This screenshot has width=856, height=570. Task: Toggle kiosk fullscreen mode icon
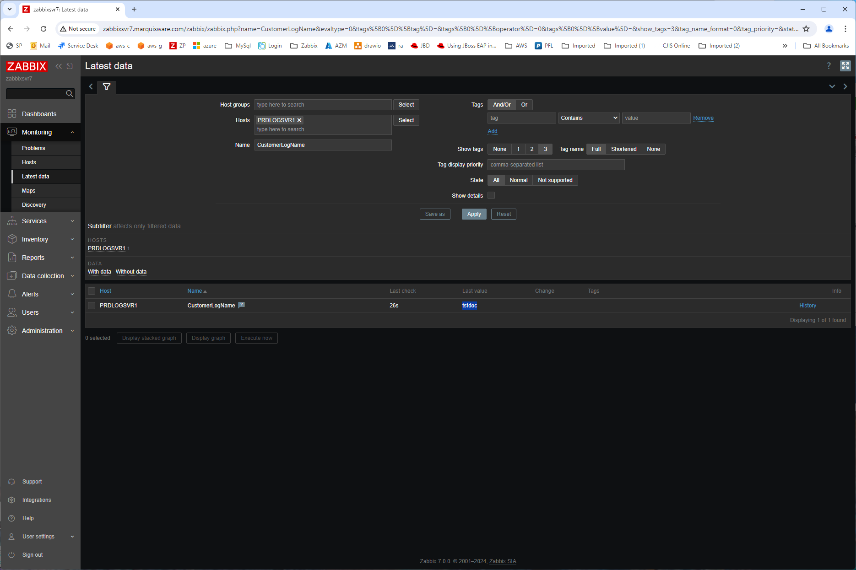pos(845,66)
